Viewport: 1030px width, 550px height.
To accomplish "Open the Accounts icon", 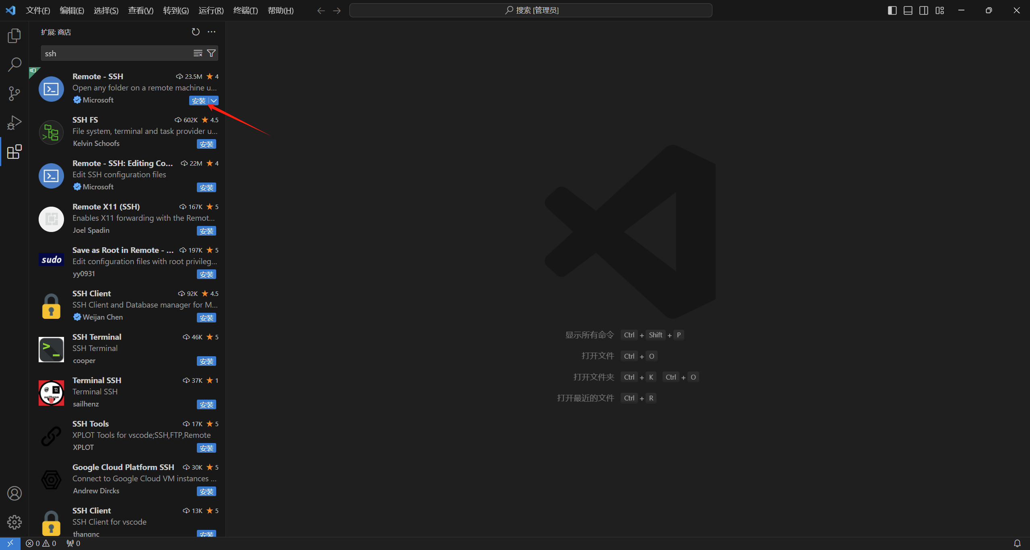I will point(14,493).
